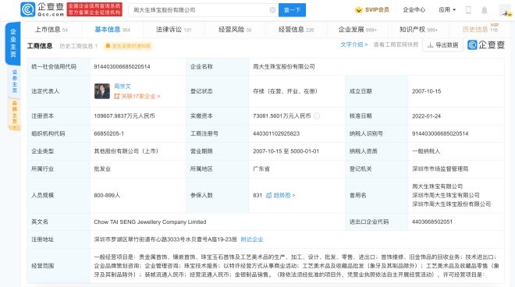Open the 趋势图 chart link

click(280, 196)
